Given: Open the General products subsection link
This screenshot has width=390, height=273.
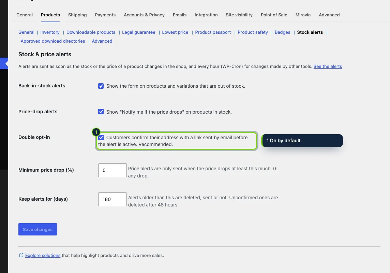Looking at the screenshot, I should pyautogui.click(x=26, y=32).
